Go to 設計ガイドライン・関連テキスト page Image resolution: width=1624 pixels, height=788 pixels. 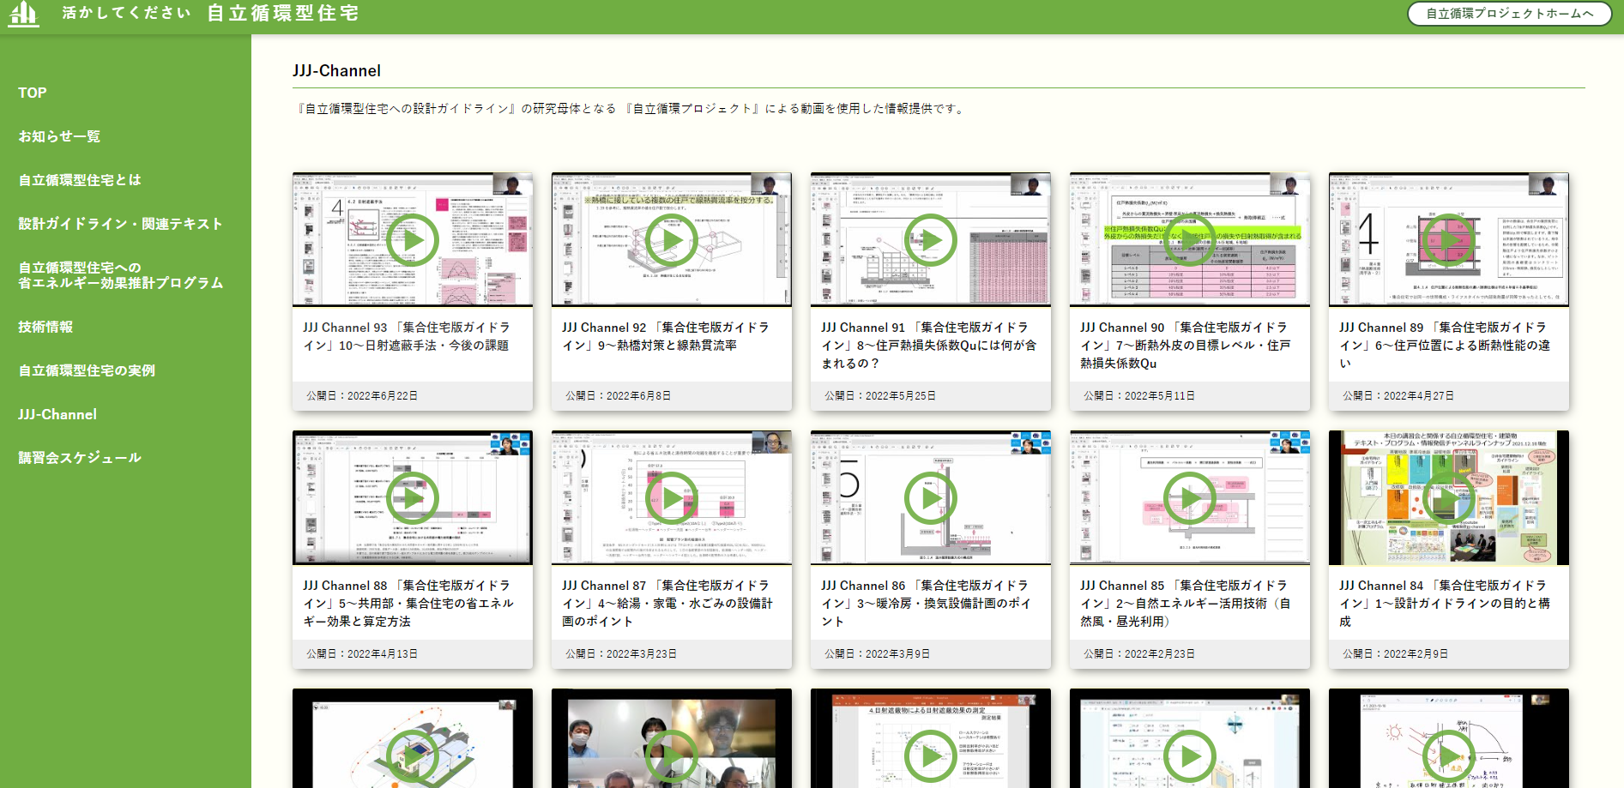(x=120, y=224)
